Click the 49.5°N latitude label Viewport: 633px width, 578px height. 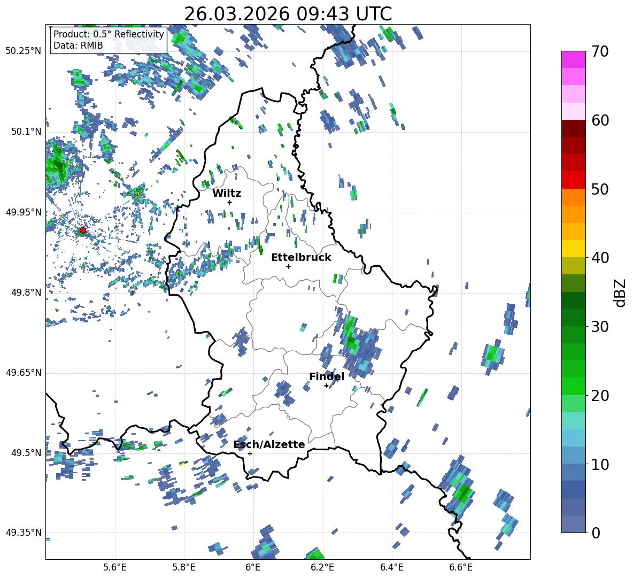click(x=26, y=453)
